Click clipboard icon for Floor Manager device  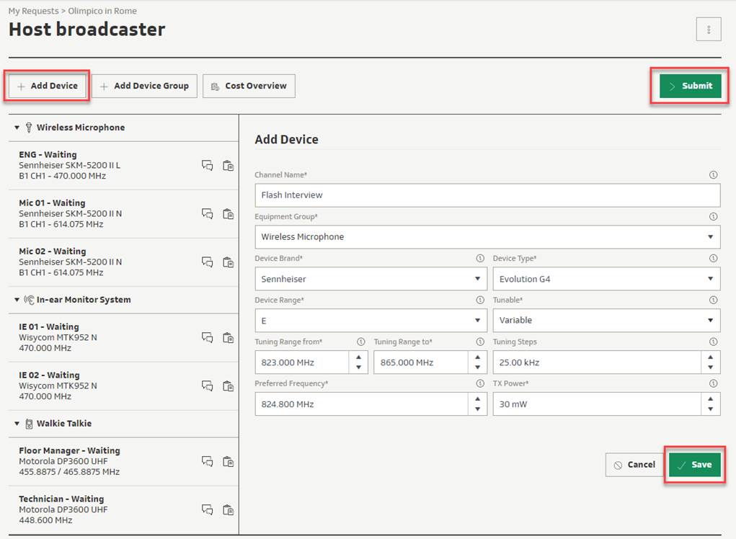tap(228, 461)
